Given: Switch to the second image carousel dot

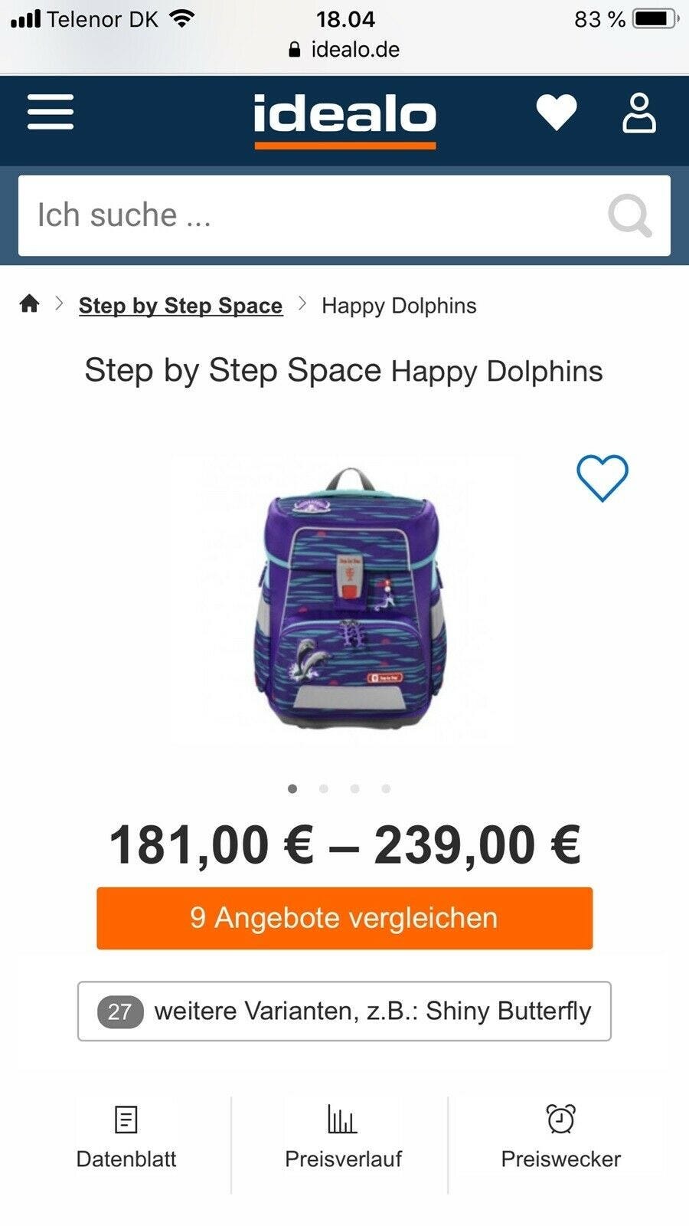Looking at the screenshot, I should [324, 788].
